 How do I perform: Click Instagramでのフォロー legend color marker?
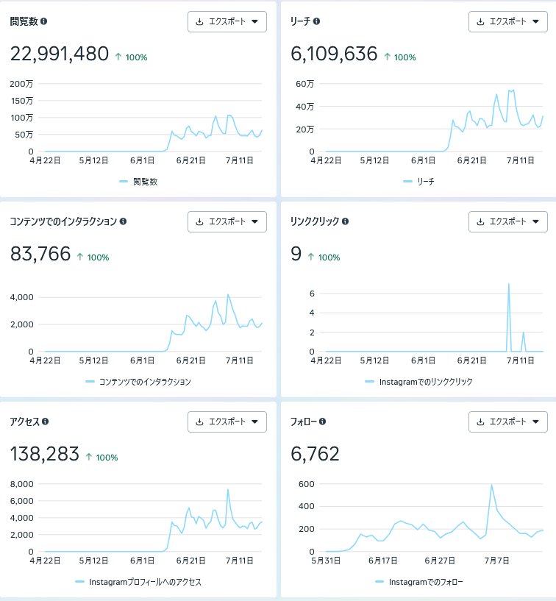[379, 582]
